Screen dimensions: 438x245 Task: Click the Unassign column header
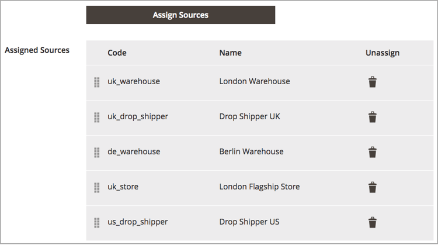click(382, 53)
